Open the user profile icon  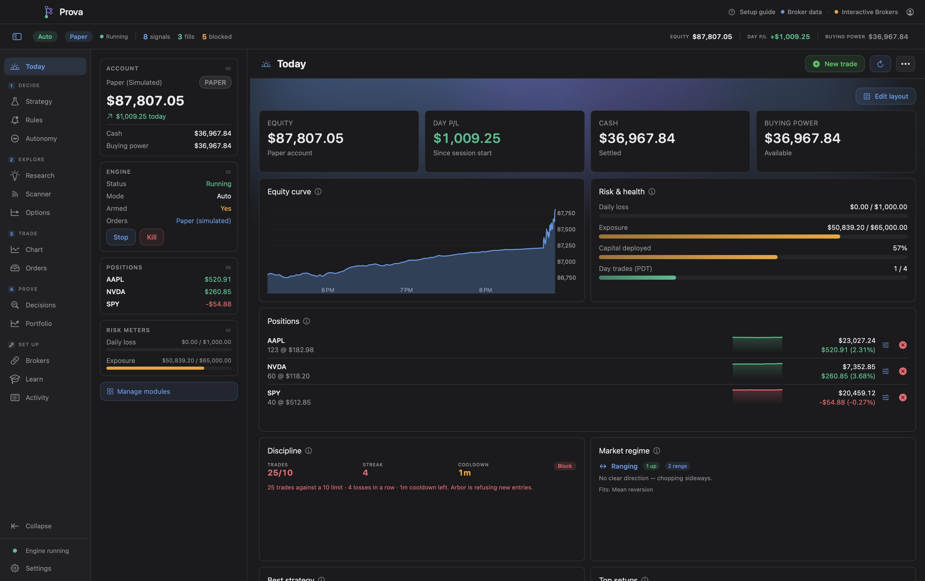(x=910, y=12)
